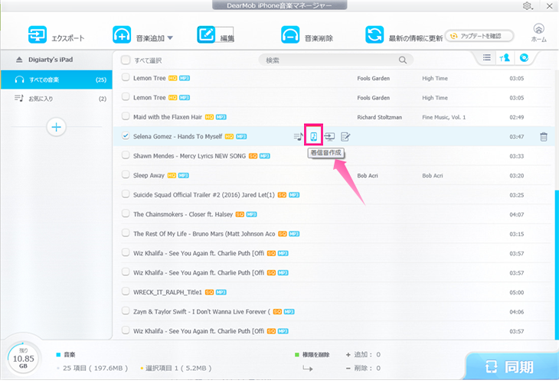Check Shawn Mendes - Mercy checkbox
The image size is (559, 390).
[x=126, y=155]
